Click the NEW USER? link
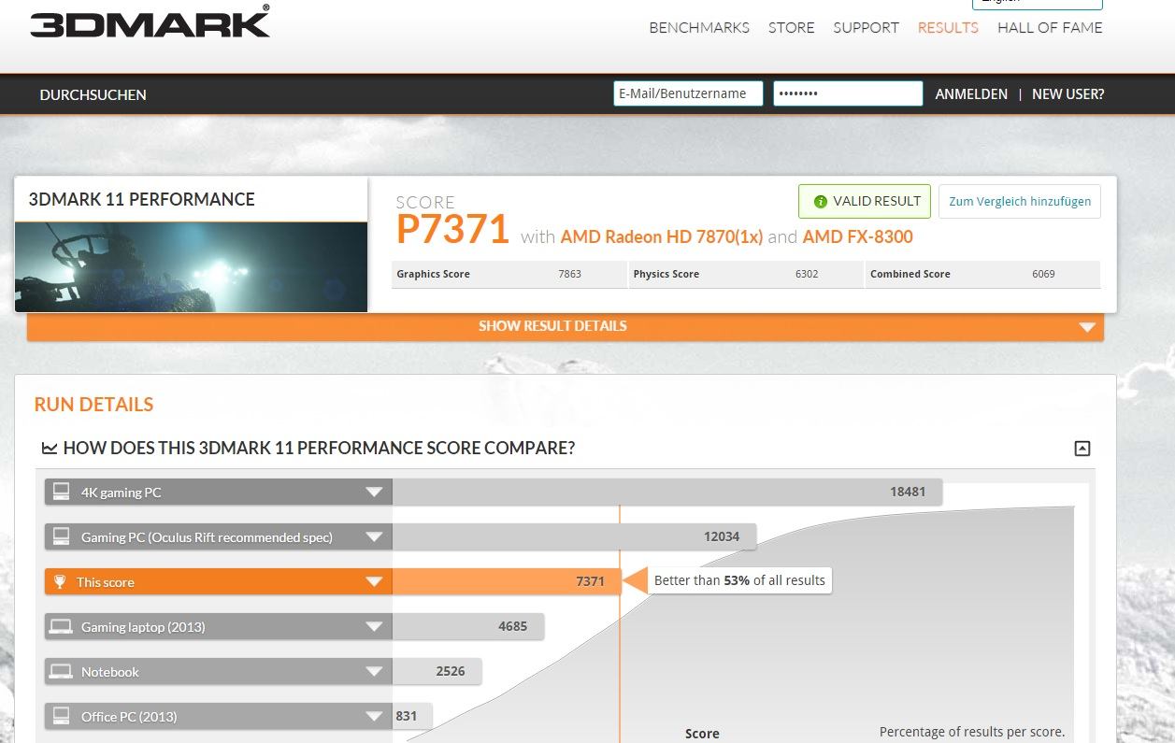 (1068, 94)
